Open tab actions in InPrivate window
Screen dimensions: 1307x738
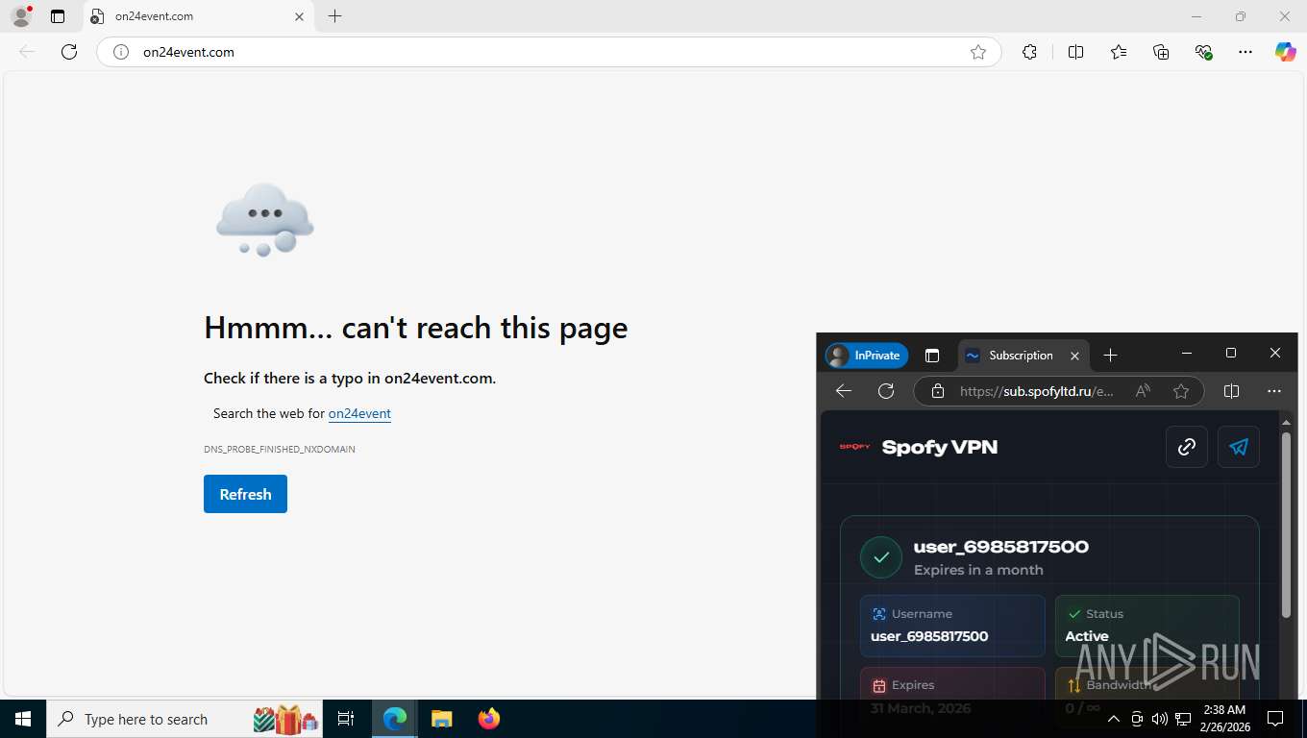point(932,356)
